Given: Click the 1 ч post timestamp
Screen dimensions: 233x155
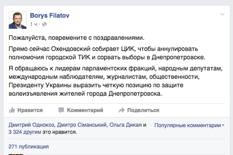Looking at the screenshot, I should pos(34,24).
